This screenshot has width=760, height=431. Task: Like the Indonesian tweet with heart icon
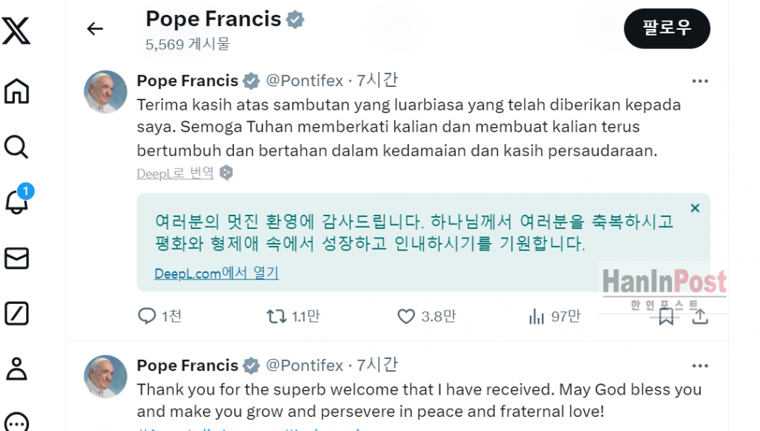(x=406, y=317)
